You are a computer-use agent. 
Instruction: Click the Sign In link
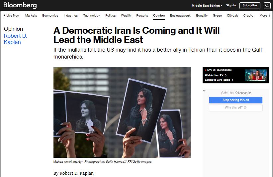tap(231, 5)
